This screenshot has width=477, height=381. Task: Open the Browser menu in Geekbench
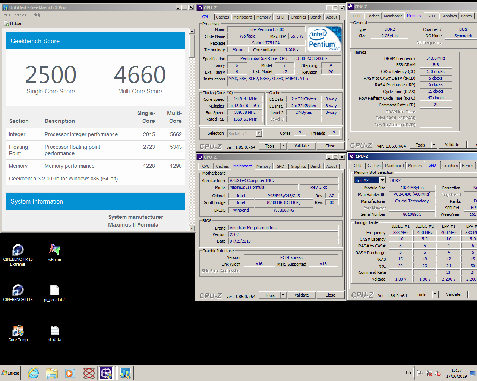click(21, 15)
